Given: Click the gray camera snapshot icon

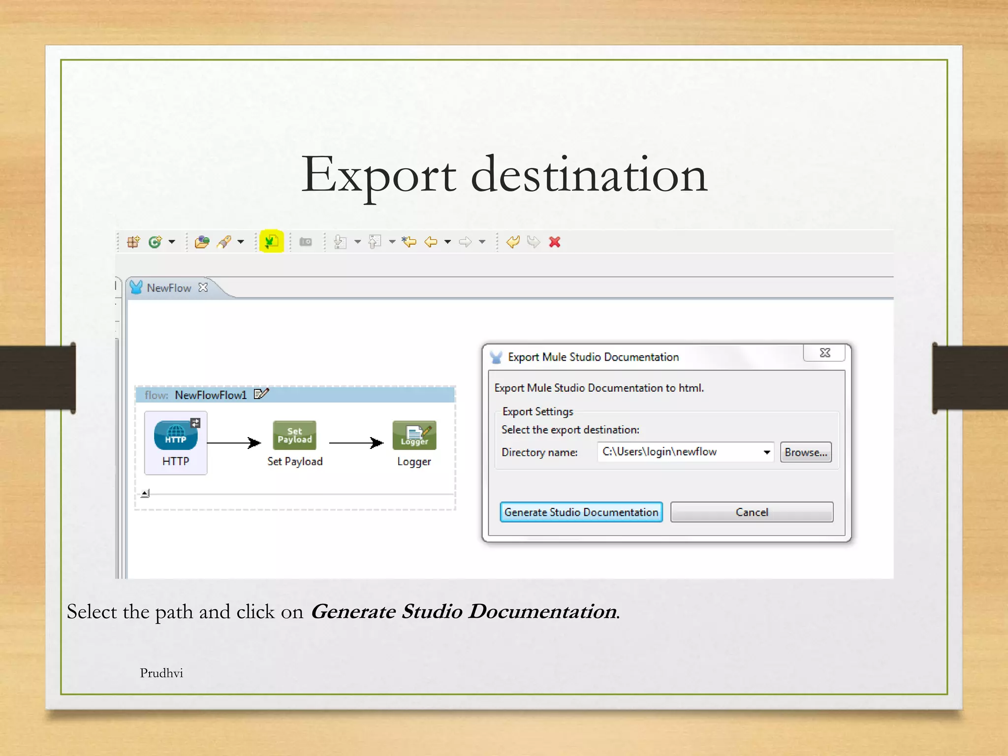Looking at the screenshot, I should point(306,242).
